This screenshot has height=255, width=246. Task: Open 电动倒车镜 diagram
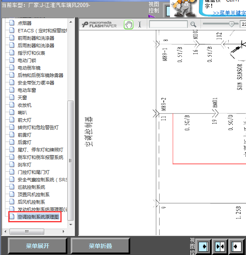tap(29, 68)
